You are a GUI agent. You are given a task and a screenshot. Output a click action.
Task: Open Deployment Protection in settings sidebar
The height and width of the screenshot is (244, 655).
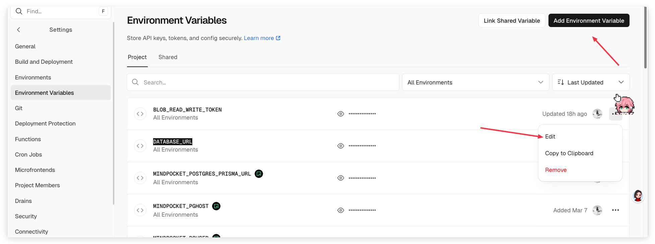click(x=45, y=124)
